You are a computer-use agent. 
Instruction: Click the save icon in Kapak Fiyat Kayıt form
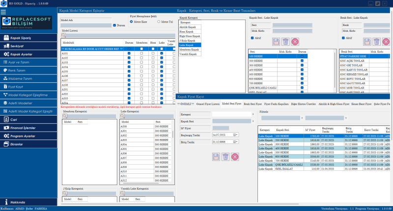coord(216,157)
